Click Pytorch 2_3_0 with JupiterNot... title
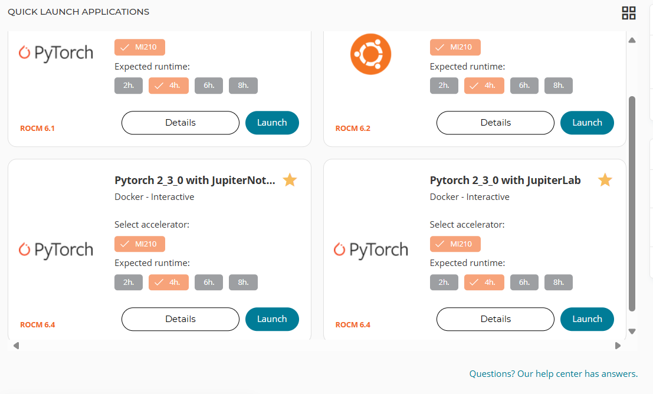Screen dimensions: 653x394 pyautogui.click(x=195, y=180)
